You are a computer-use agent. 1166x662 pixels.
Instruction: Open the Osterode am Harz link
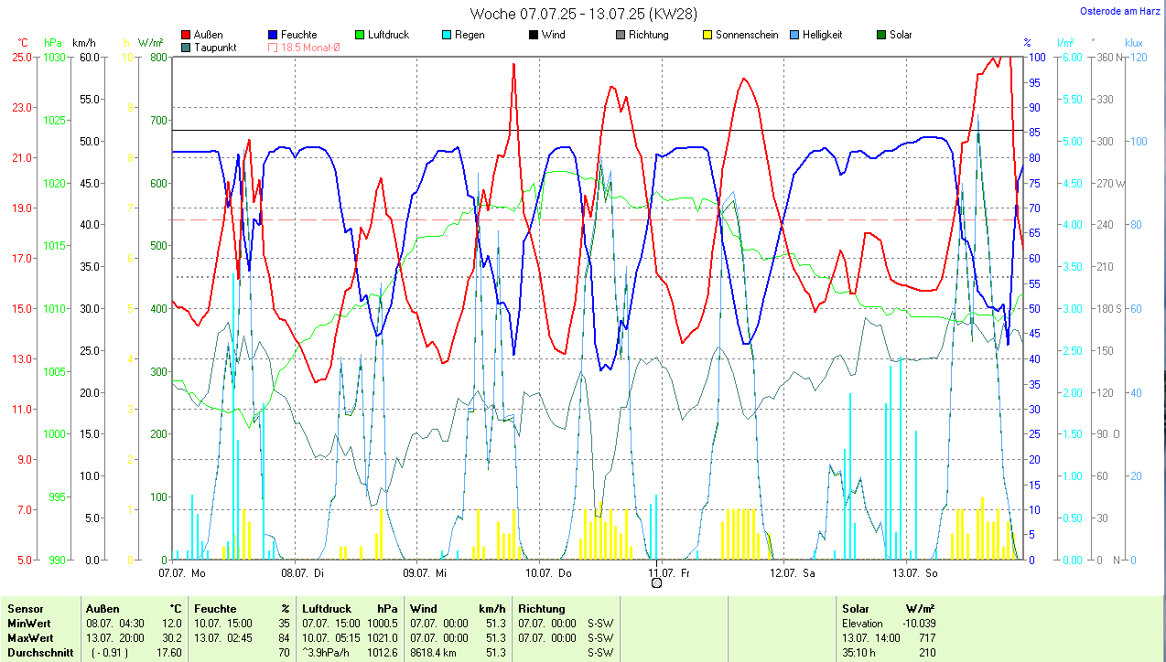coord(1121,11)
